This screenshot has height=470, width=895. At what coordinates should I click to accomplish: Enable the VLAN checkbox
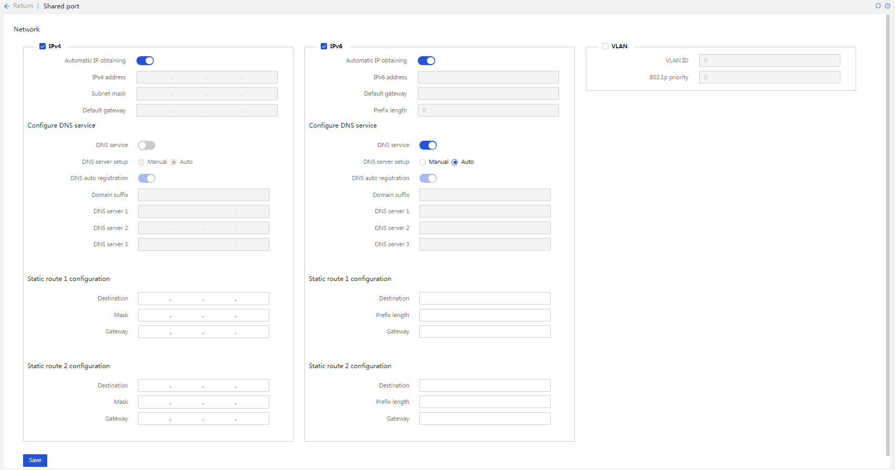coord(605,46)
